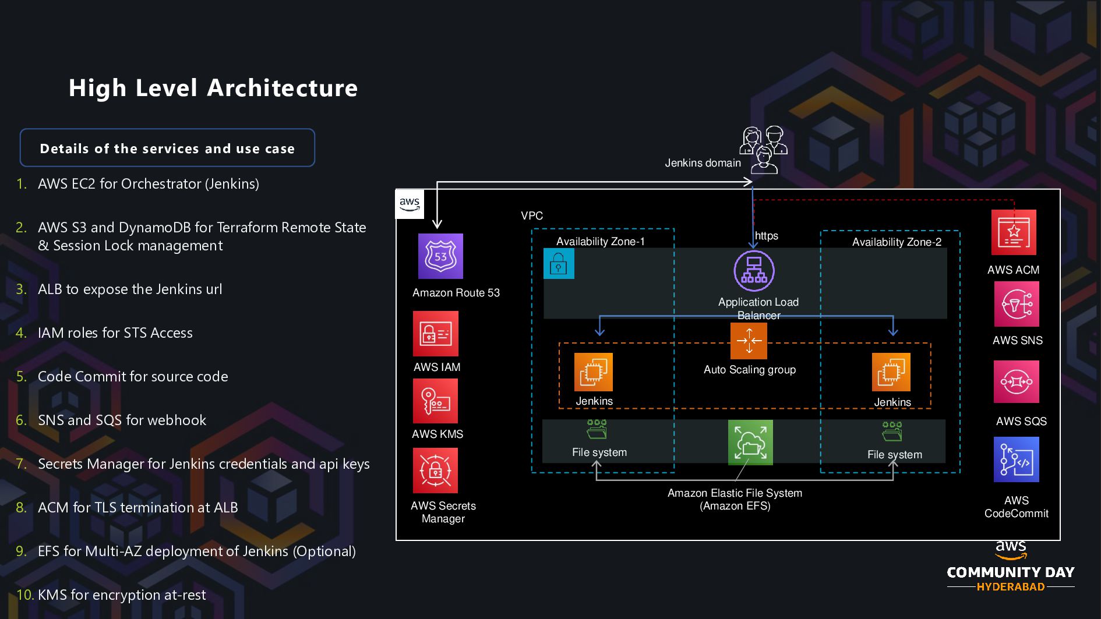Screen dimensions: 1101x619
Task: Click the AWS logo in diagram corner
Action: (x=410, y=204)
